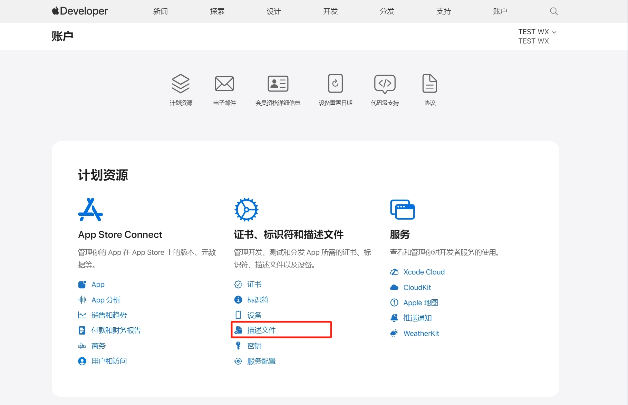628x405 pixels.
Task: Open the 密钥 link
Action: coord(254,346)
